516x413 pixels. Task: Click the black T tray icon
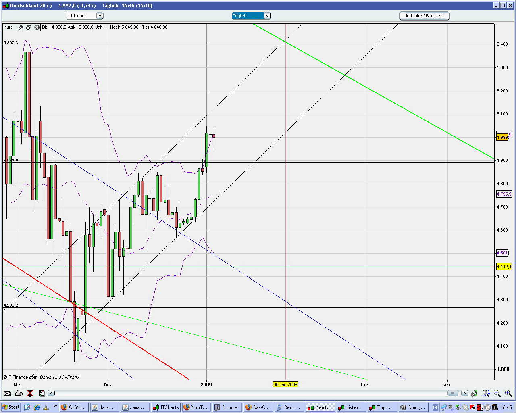point(495,407)
